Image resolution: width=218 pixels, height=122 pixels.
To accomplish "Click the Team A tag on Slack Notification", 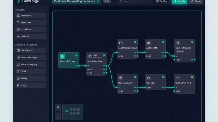I will 180,51.
